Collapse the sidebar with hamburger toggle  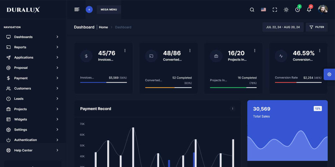click(77, 9)
